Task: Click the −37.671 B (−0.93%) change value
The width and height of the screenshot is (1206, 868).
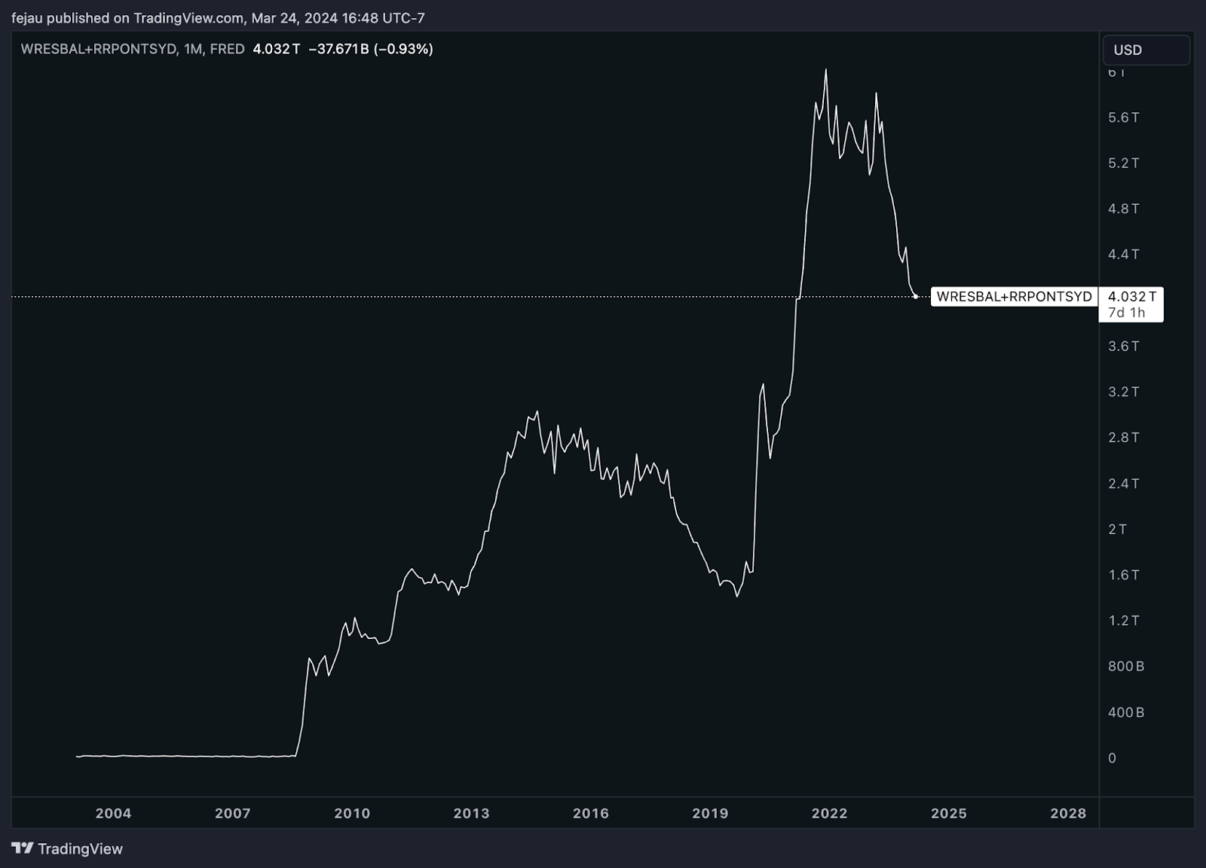Action: coord(370,49)
